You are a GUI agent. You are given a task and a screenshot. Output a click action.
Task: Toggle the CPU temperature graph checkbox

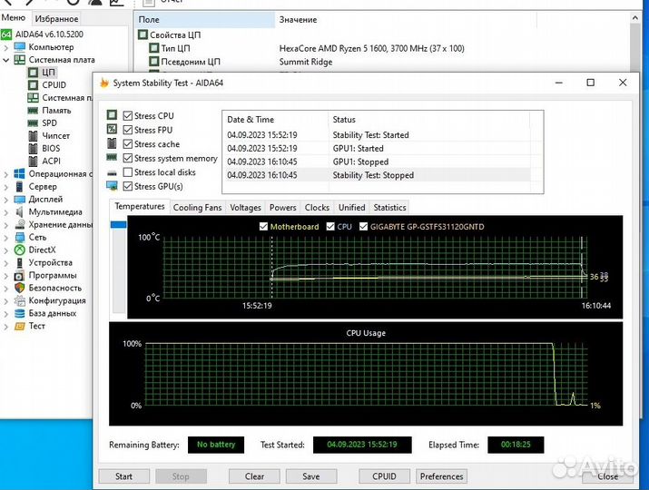(330, 226)
